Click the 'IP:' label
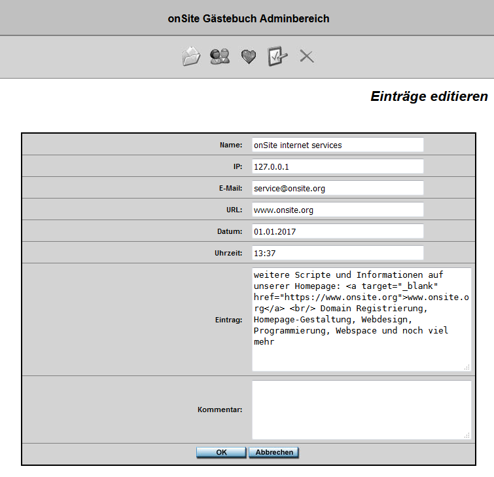Viewport: 494px width, 477px height. tap(238, 166)
